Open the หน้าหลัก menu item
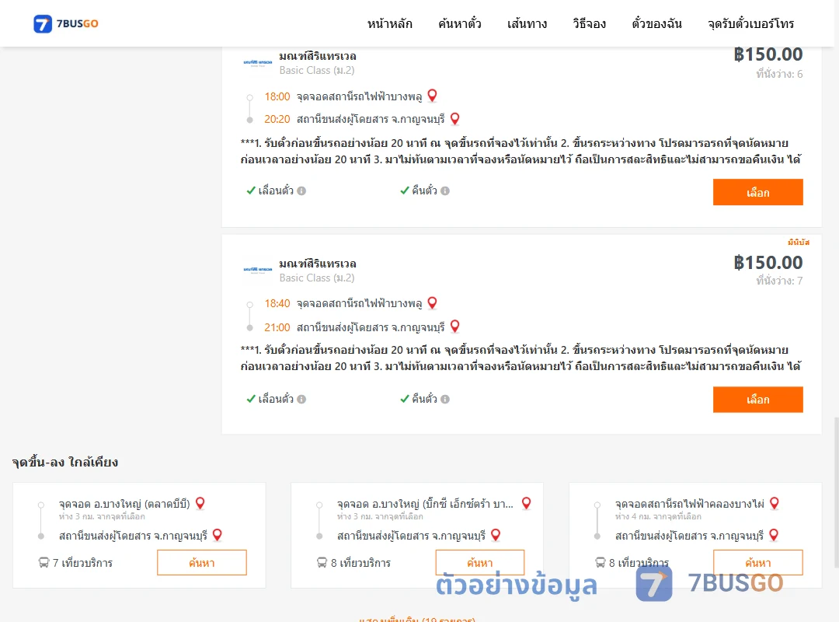 tap(389, 23)
